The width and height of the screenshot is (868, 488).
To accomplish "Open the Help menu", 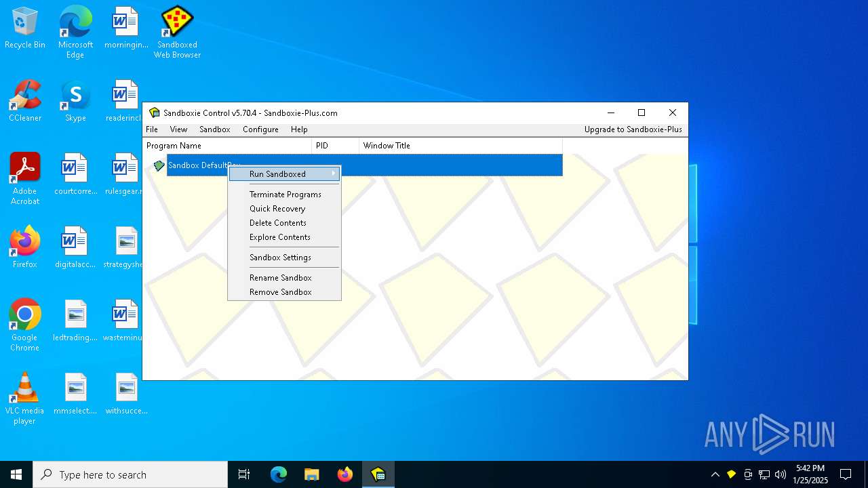I will 299,129.
